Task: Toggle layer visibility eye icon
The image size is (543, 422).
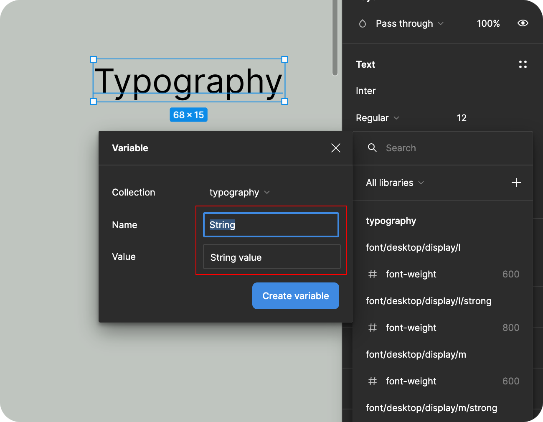Action: click(523, 23)
